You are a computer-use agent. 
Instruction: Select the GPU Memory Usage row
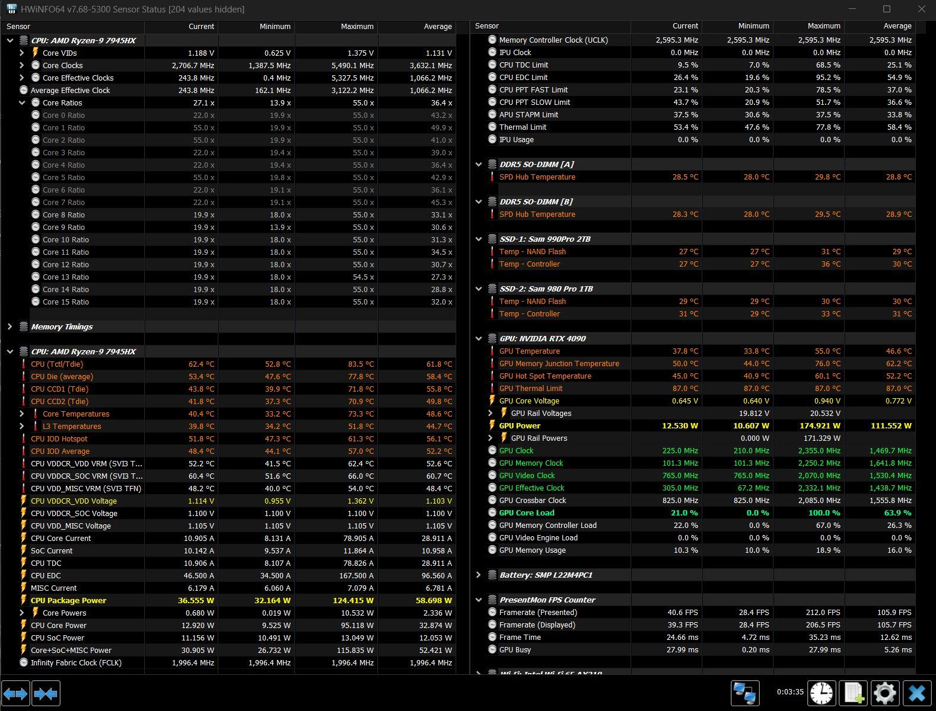tap(692, 550)
